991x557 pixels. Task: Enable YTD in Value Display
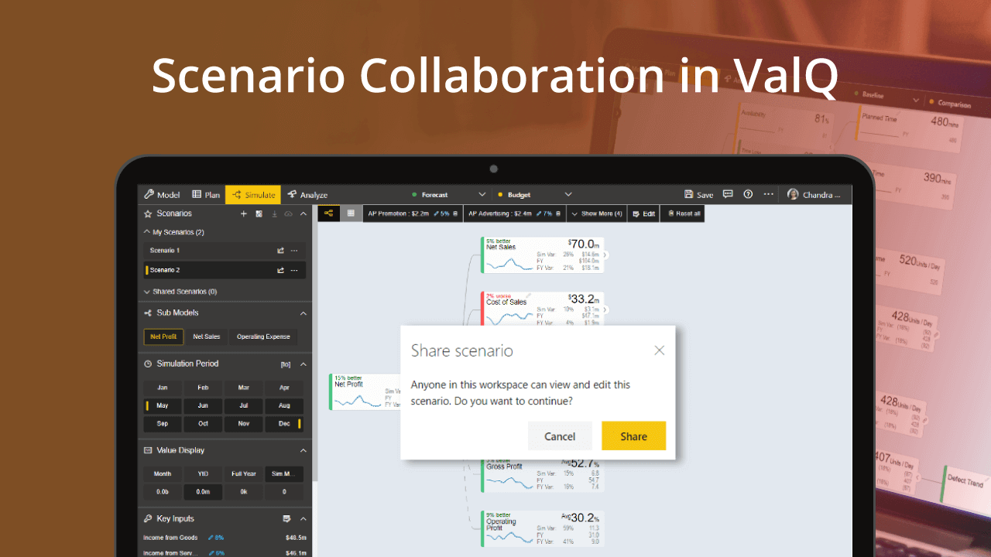(x=203, y=473)
